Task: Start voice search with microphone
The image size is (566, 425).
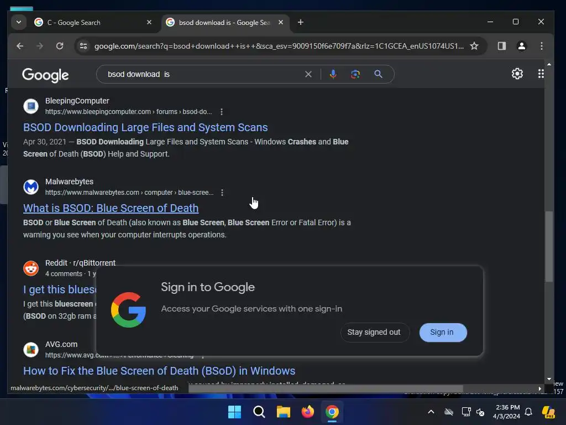Action: tap(333, 74)
